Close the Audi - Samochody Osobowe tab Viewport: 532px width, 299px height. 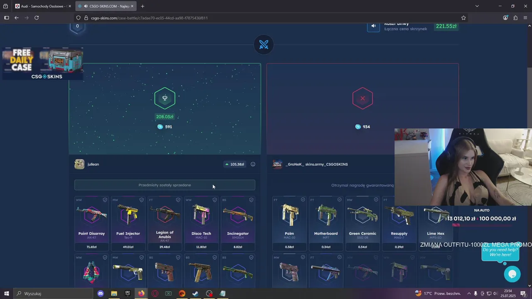point(70,6)
